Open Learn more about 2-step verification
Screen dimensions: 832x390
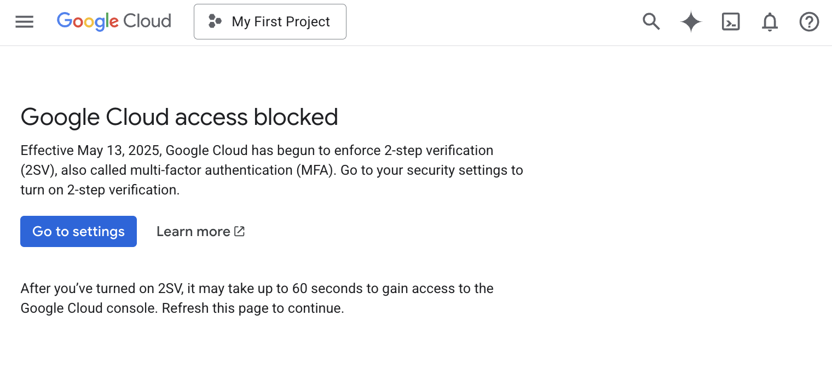[x=193, y=231]
